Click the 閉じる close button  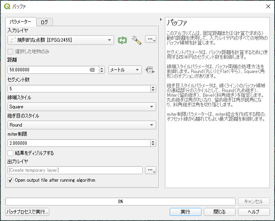(x=220, y=212)
